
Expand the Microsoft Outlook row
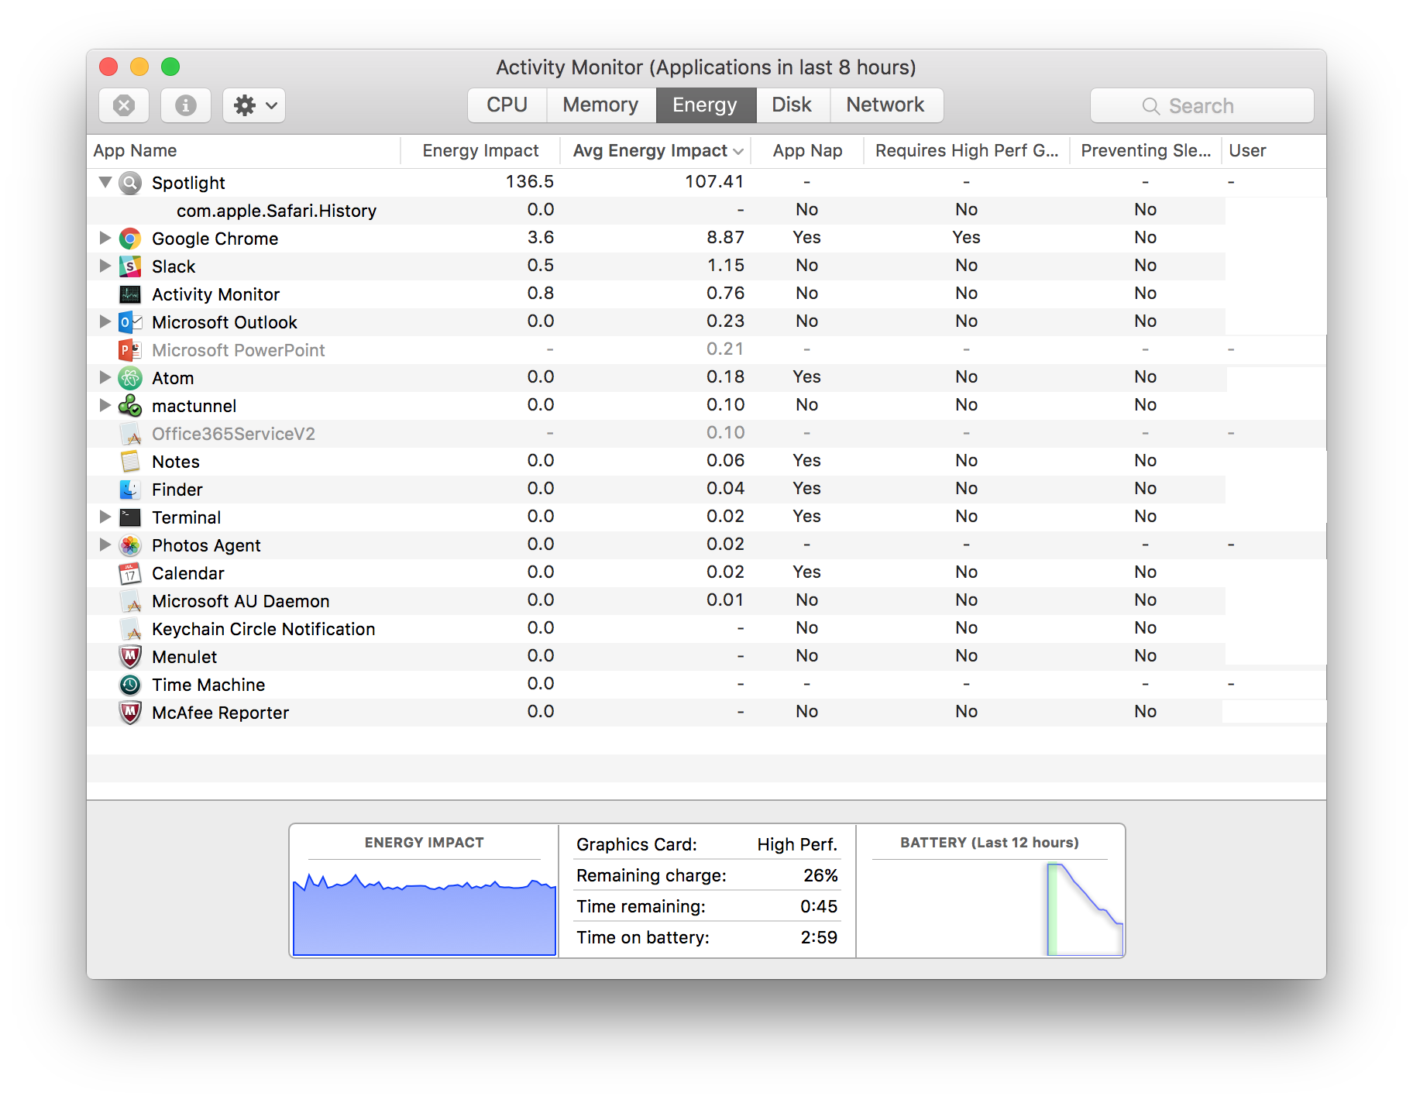click(x=105, y=321)
